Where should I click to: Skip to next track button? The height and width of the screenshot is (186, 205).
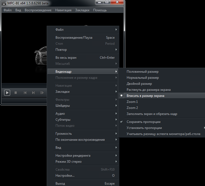pos(33,93)
